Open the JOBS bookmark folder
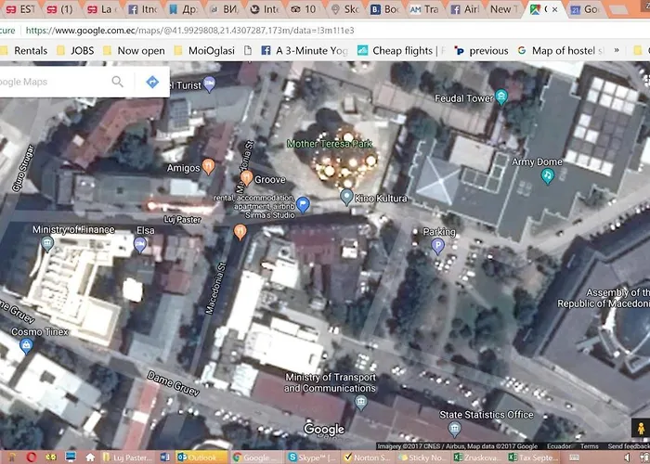 point(80,51)
